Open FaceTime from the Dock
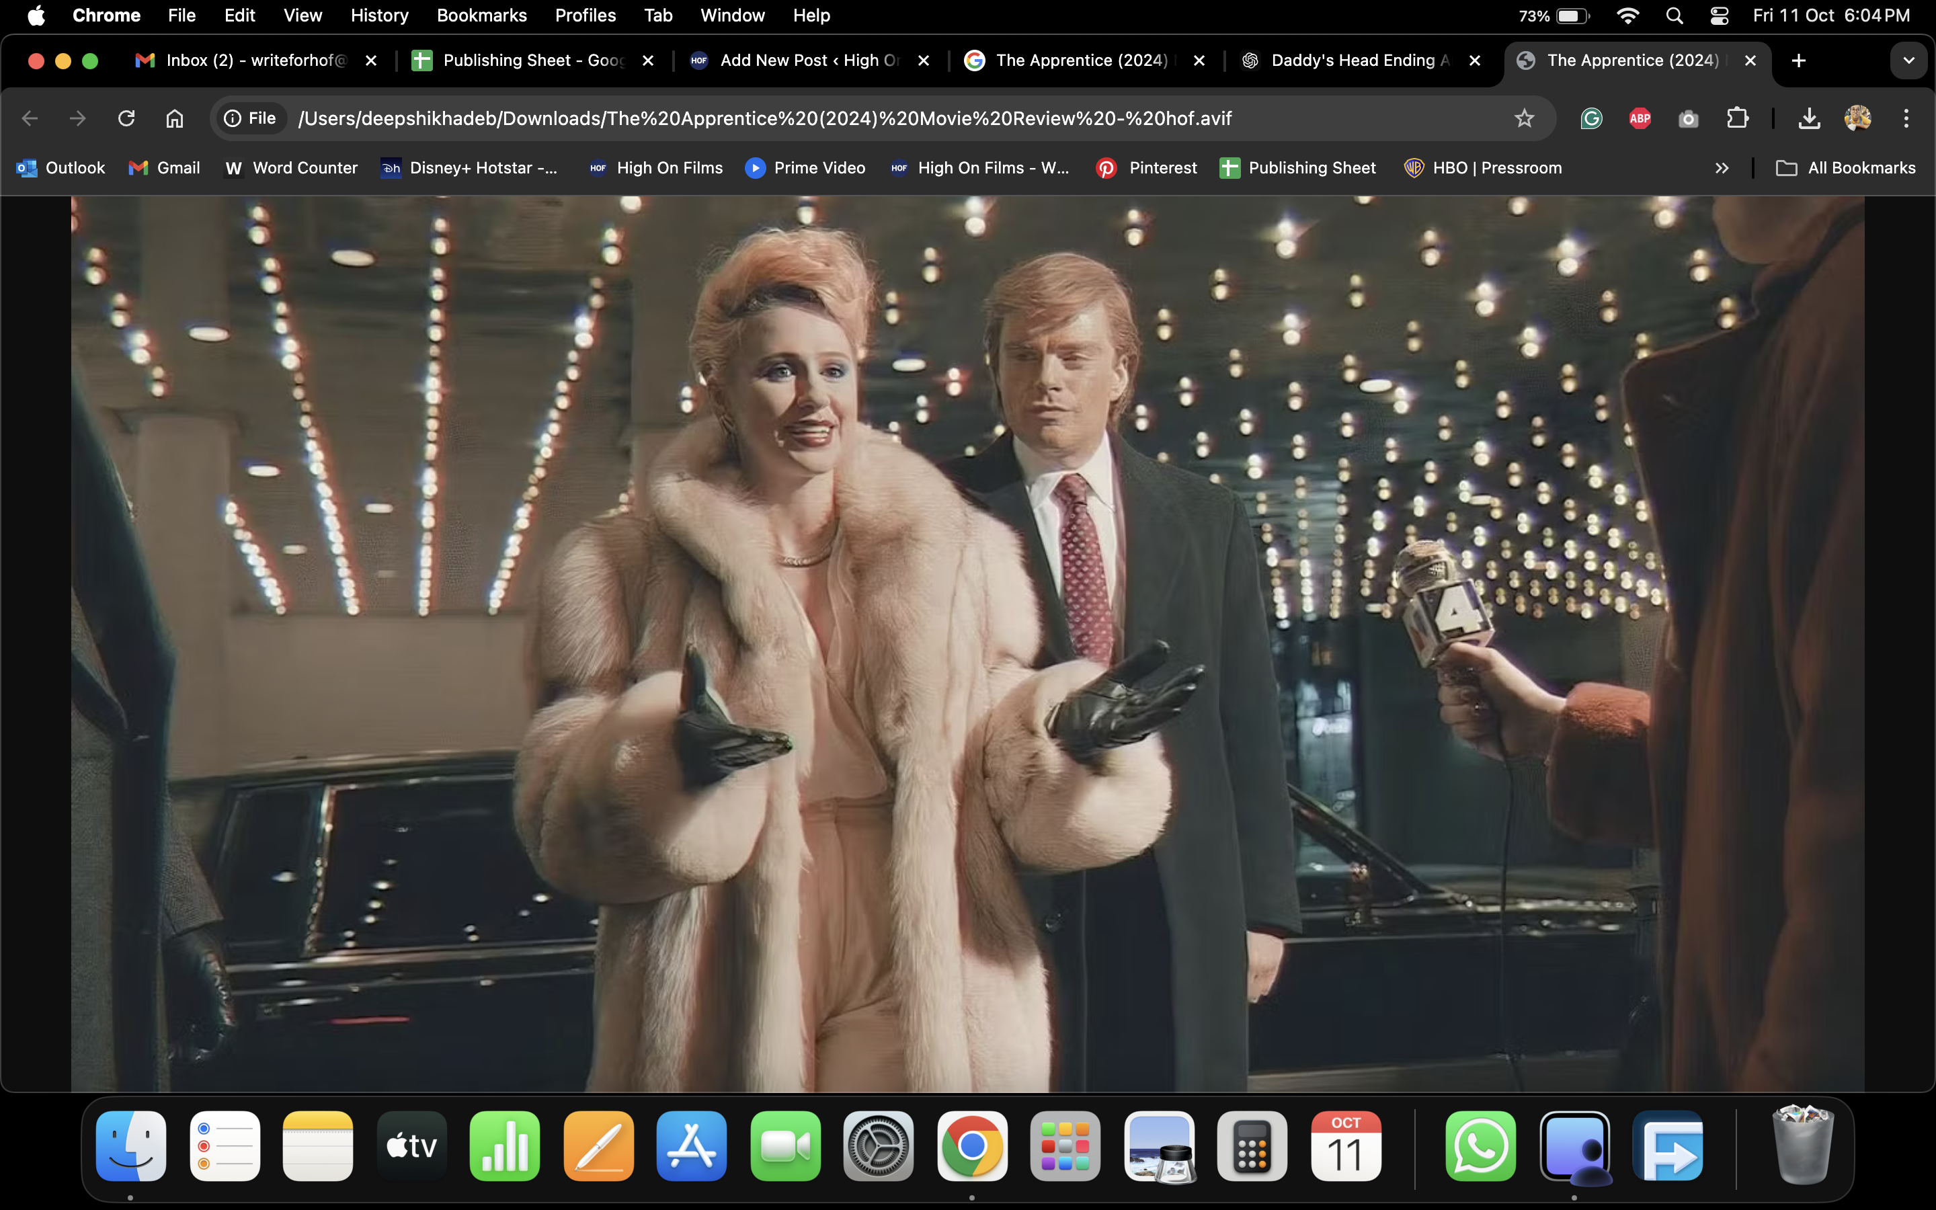The image size is (1936, 1210). click(786, 1146)
